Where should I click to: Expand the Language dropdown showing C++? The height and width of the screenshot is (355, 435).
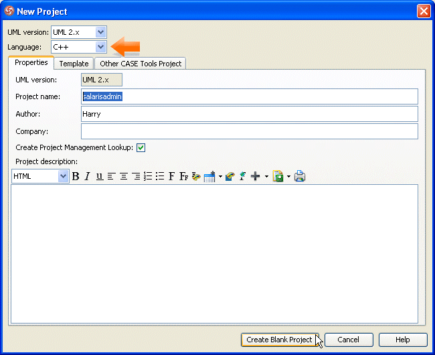100,47
